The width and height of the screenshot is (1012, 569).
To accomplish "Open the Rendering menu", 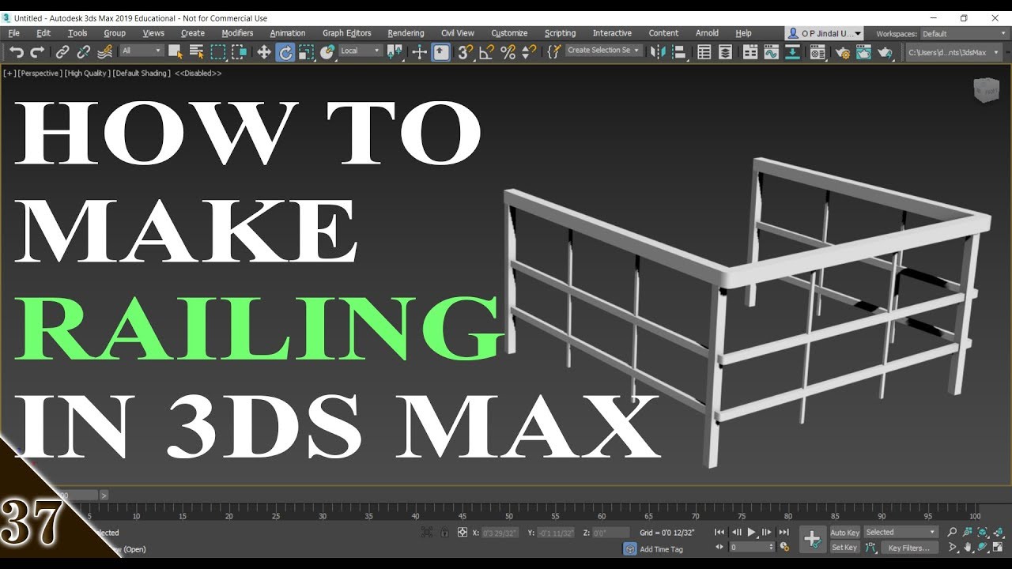I will (x=406, y=33).
